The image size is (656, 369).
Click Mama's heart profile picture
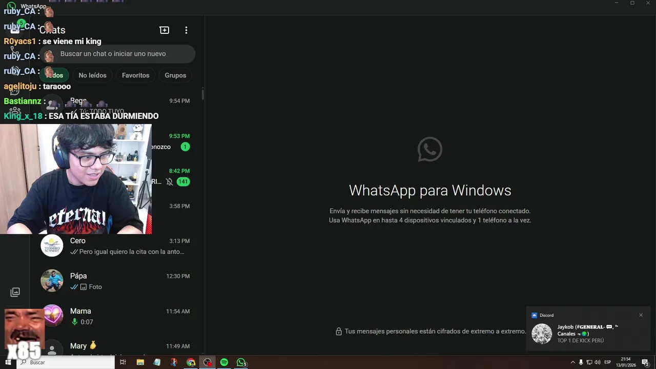click(x=52, y=316)
